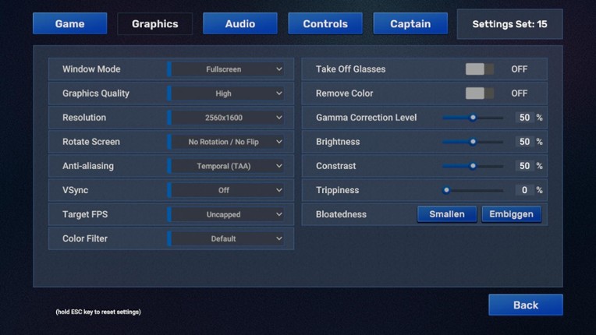This screenshot has width=596, height=335.
Task: Switch to the Game tab
Action: pyautogui.click(x=69, y=23)
